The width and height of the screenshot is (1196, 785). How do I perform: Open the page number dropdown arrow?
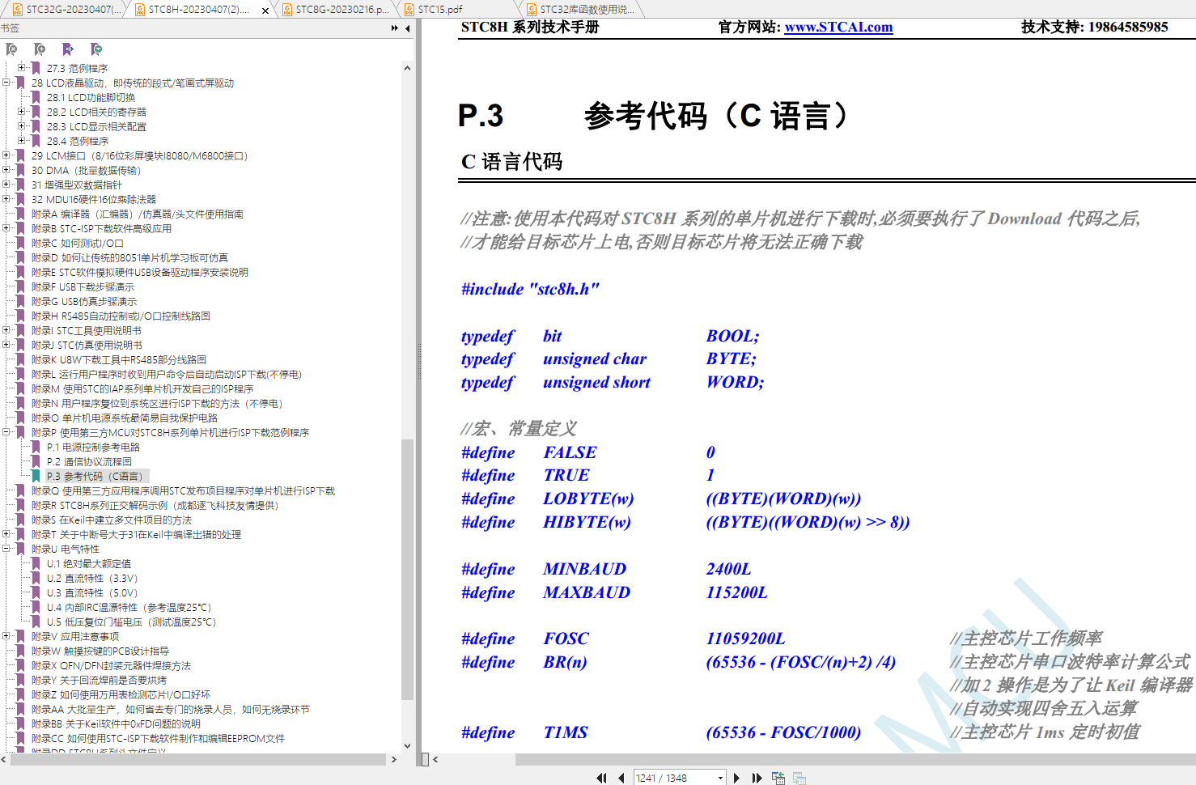coord(720,778)
